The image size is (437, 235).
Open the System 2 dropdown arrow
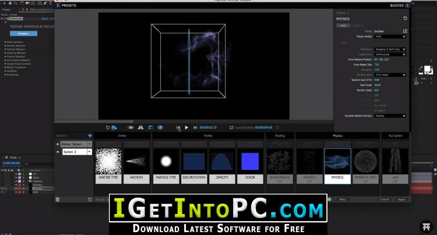click(89, 152)
